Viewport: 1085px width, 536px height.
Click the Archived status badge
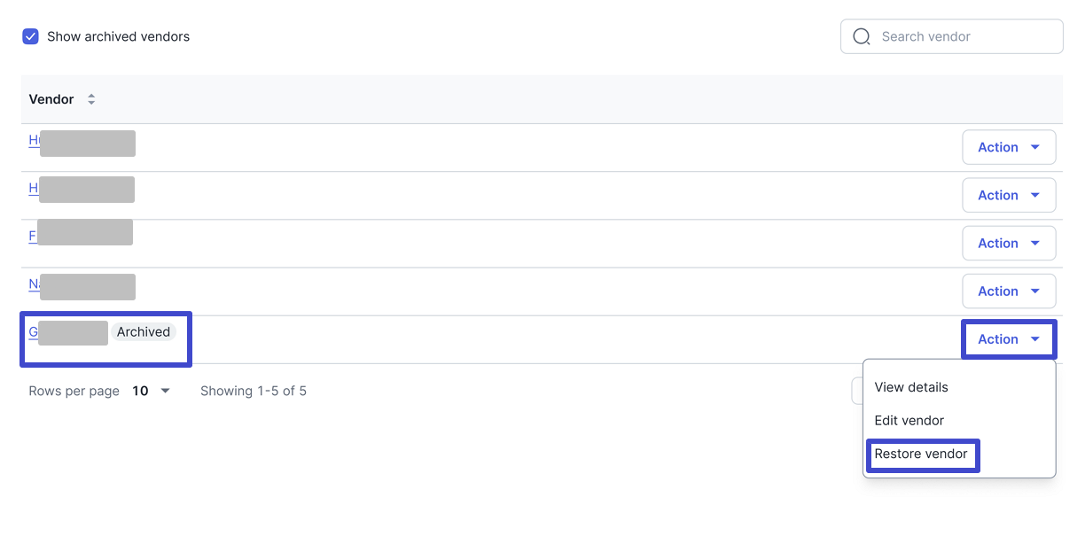[x=144, y=331]
